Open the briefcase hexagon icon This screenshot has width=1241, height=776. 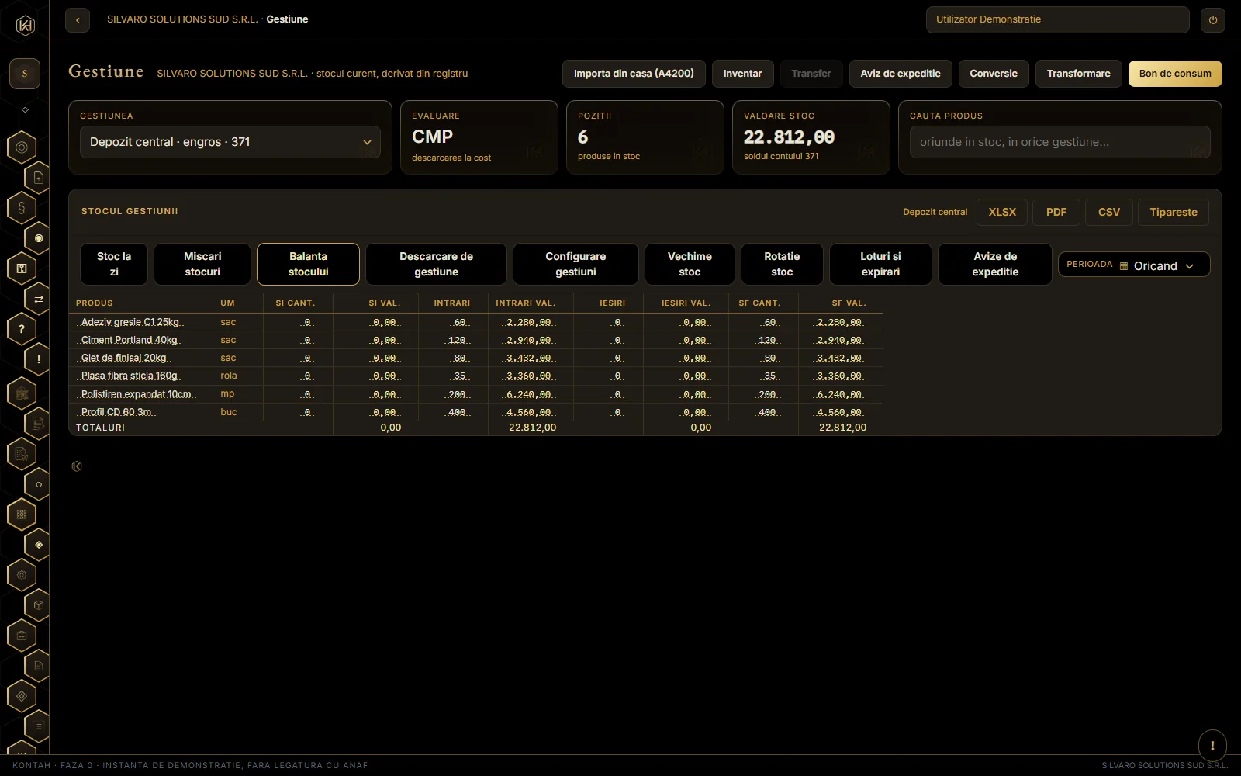coord(22,636)
